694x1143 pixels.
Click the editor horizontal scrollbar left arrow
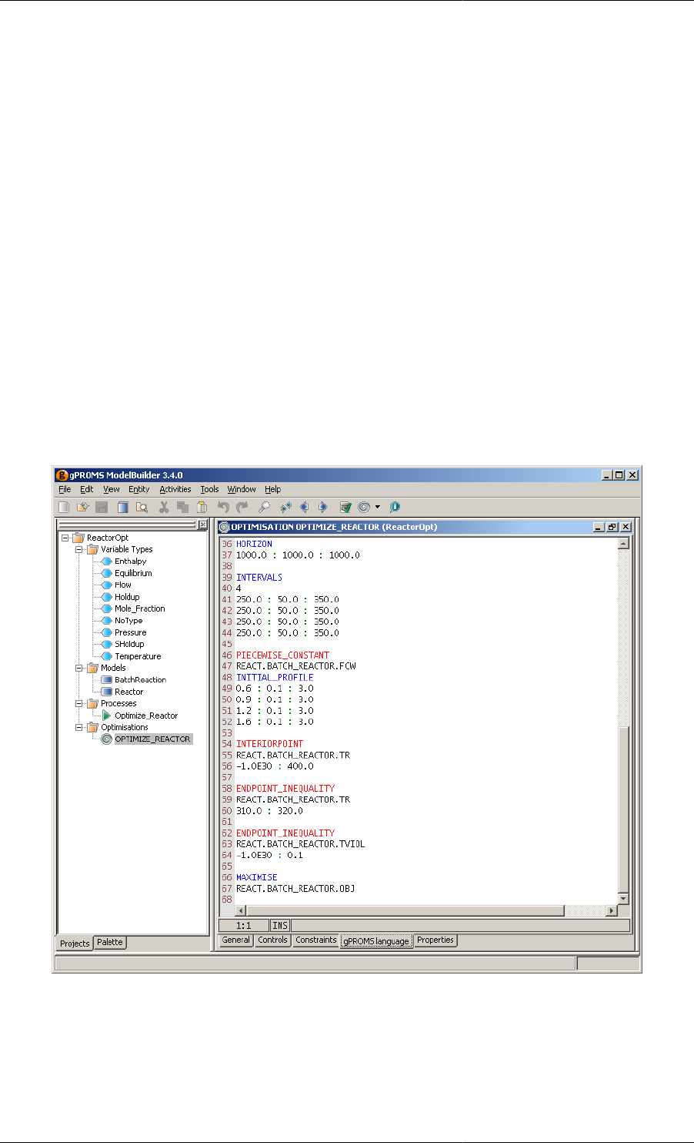[241, 910]
